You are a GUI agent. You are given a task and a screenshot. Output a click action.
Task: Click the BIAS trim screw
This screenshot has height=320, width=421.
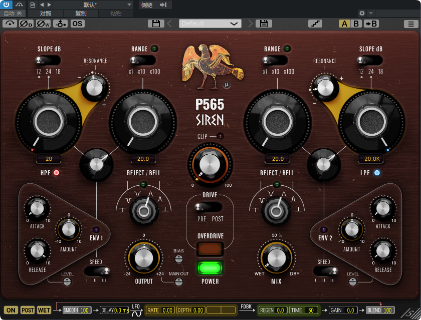pyautogui.click(x=178, y=259)
